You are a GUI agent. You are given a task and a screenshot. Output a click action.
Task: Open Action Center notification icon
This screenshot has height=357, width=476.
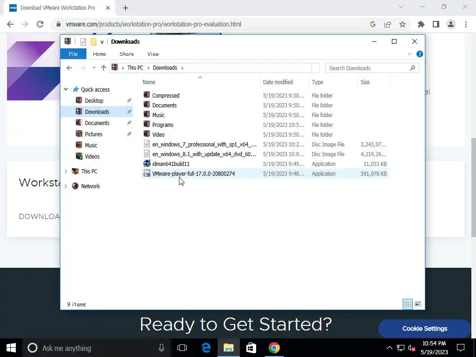tap(461, 348)
